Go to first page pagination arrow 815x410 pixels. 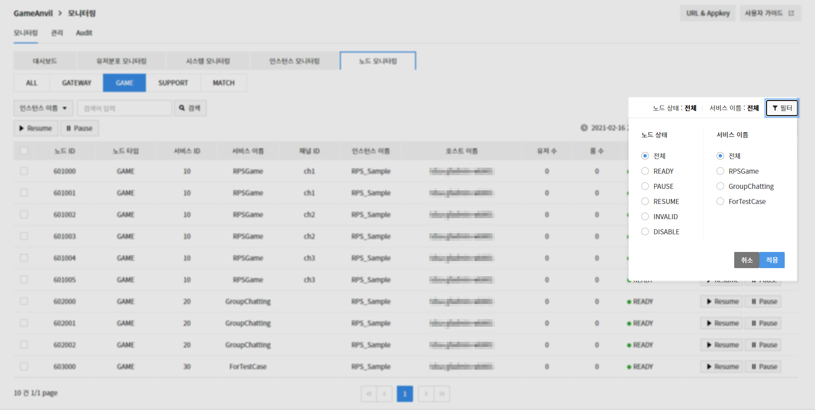pyautogui.click(x=369, y=394)
